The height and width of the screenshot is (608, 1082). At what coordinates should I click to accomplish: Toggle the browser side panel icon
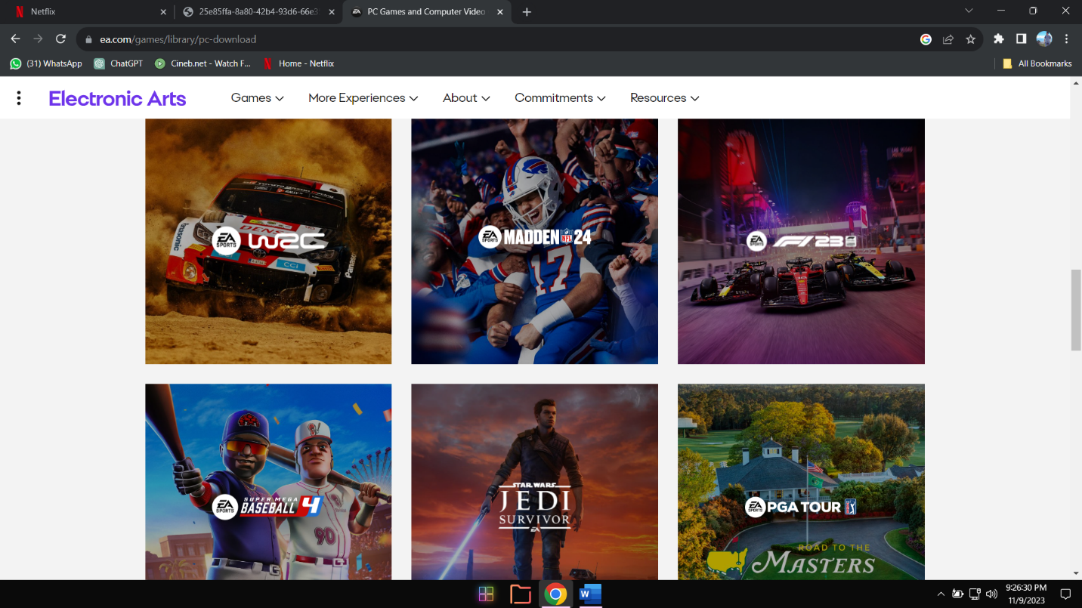1021,39
